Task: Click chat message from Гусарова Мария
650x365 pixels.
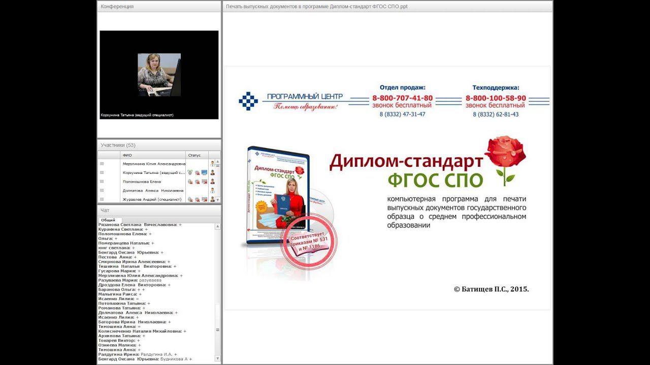Action: 119,271
